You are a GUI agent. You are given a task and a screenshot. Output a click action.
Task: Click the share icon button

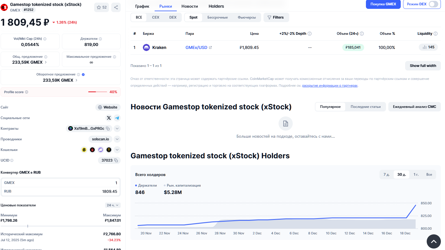[x=116, y=7]
